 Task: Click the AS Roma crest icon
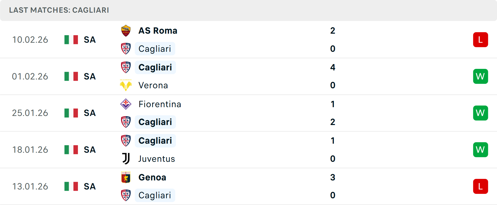coord(126,31)
